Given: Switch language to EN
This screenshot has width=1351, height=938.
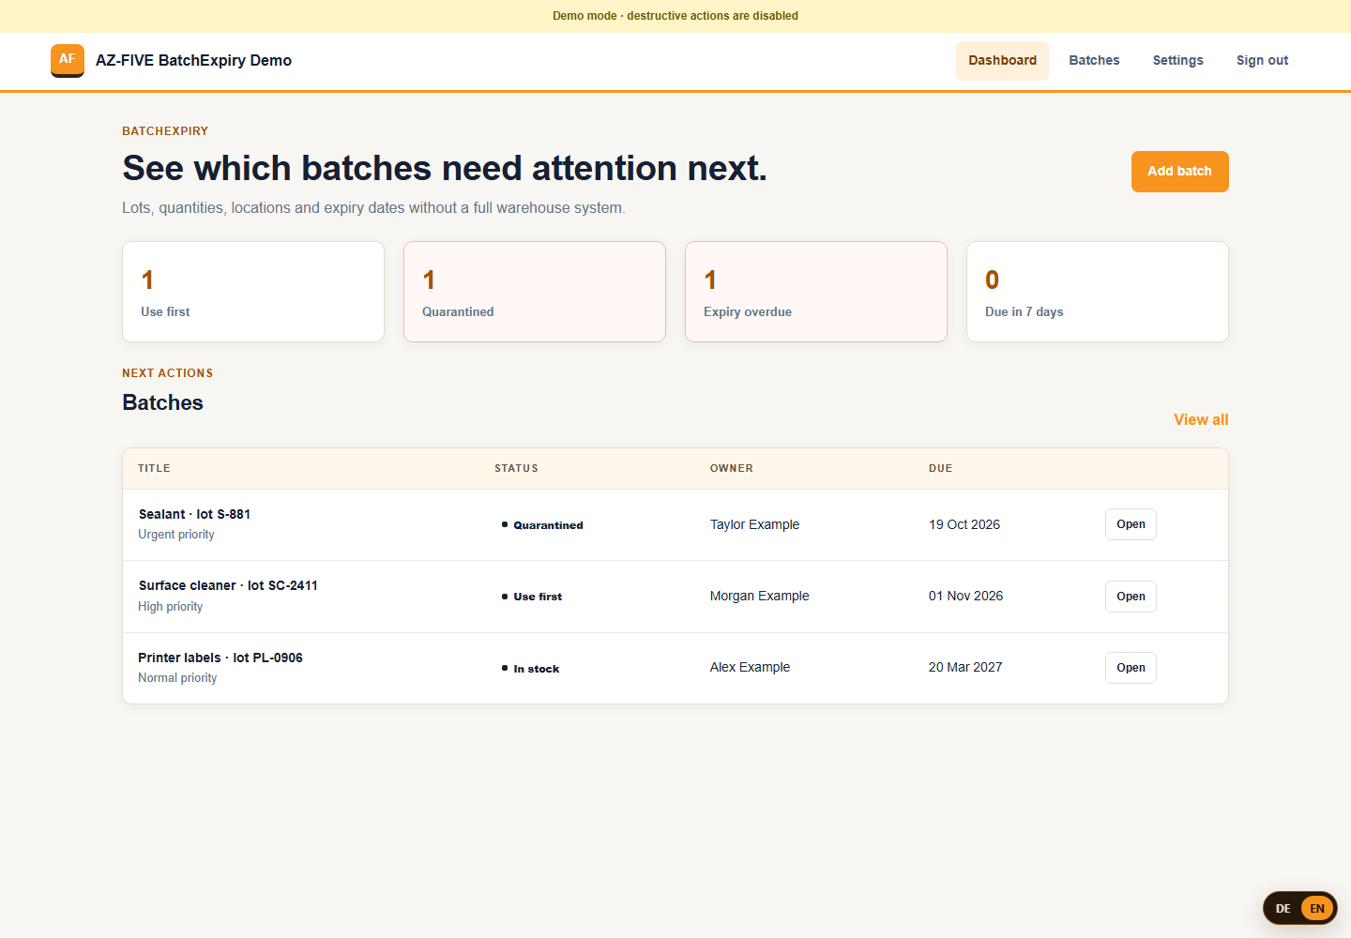Looking at the screenshot, I should coord(1317,908).
